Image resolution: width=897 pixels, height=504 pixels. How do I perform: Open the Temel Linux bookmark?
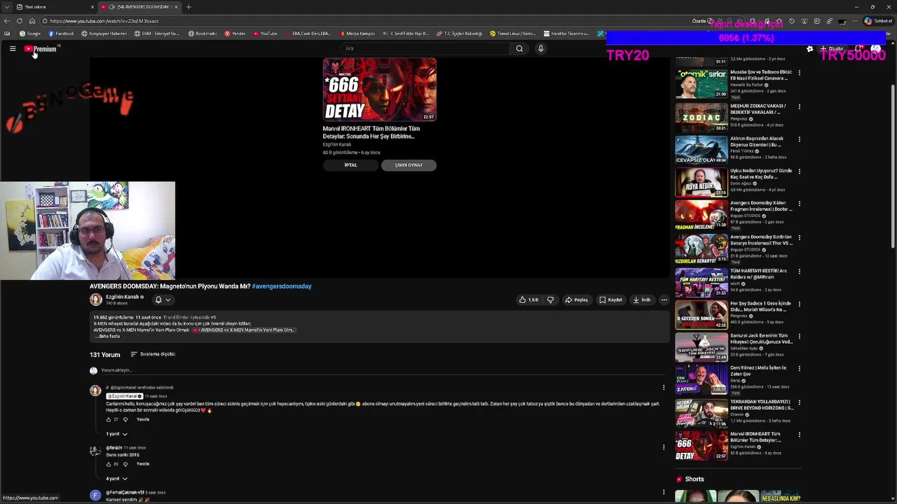[512, 34]
